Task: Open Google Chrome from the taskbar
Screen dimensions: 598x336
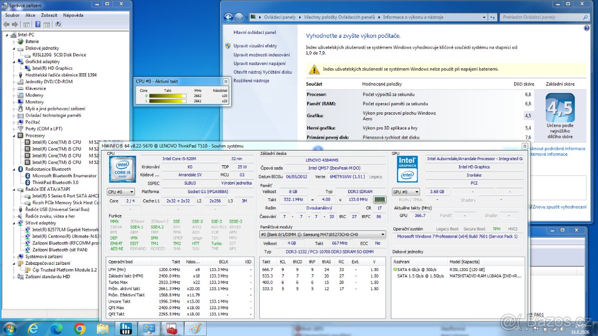Action: (x=79, y=329)
